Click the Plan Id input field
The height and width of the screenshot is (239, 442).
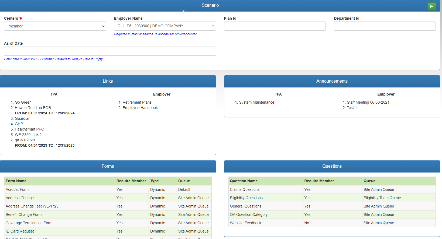pos(275,26)
